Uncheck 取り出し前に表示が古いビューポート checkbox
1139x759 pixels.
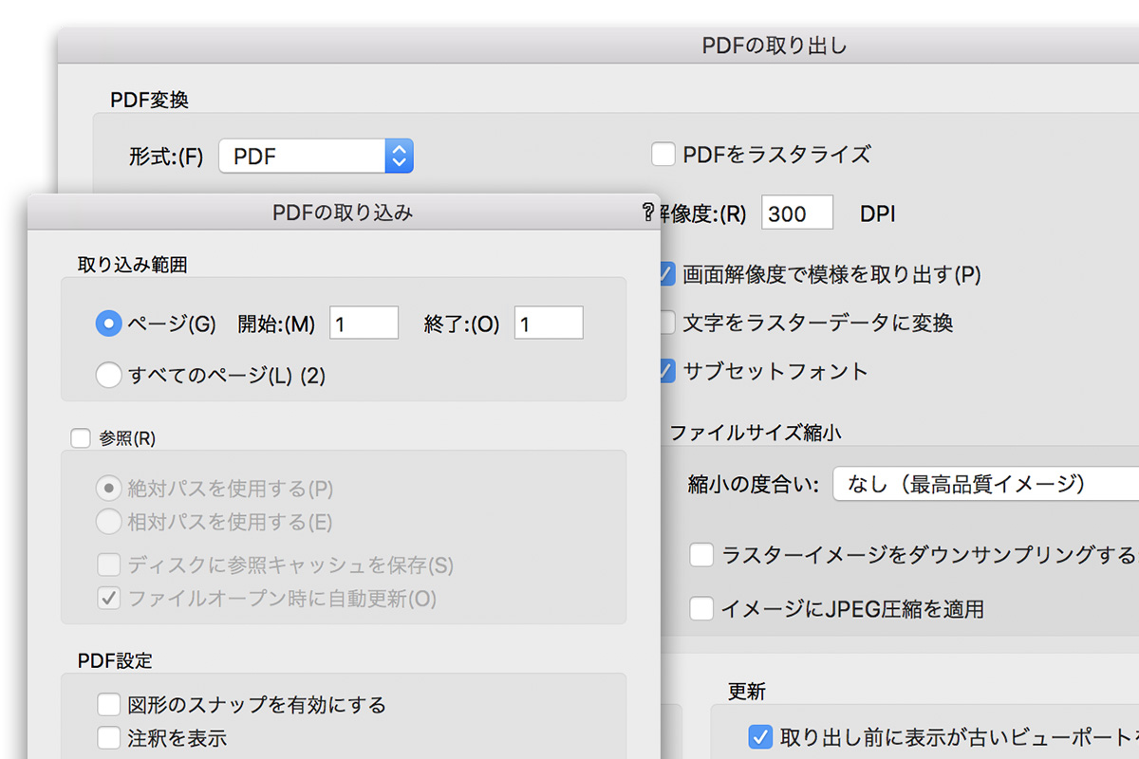(759, 736)
